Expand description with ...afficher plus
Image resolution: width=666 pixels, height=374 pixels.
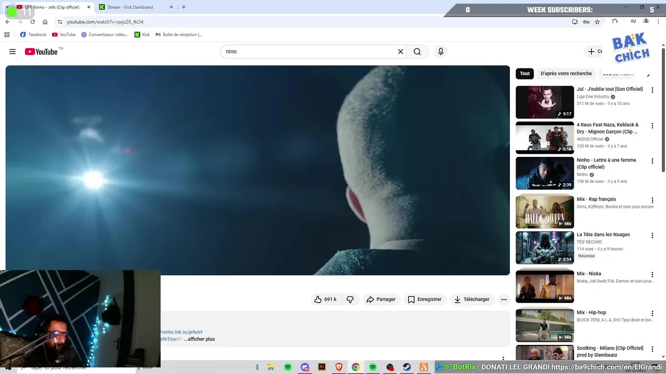click(x=199, y=339)
